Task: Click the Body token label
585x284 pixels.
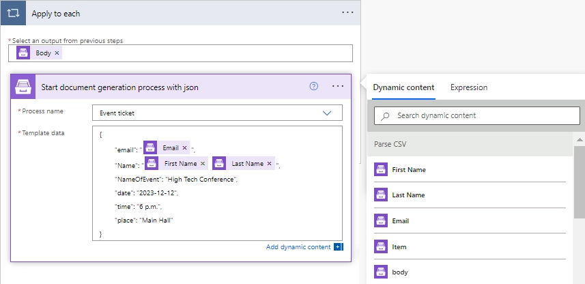Action: click(43, 53)
